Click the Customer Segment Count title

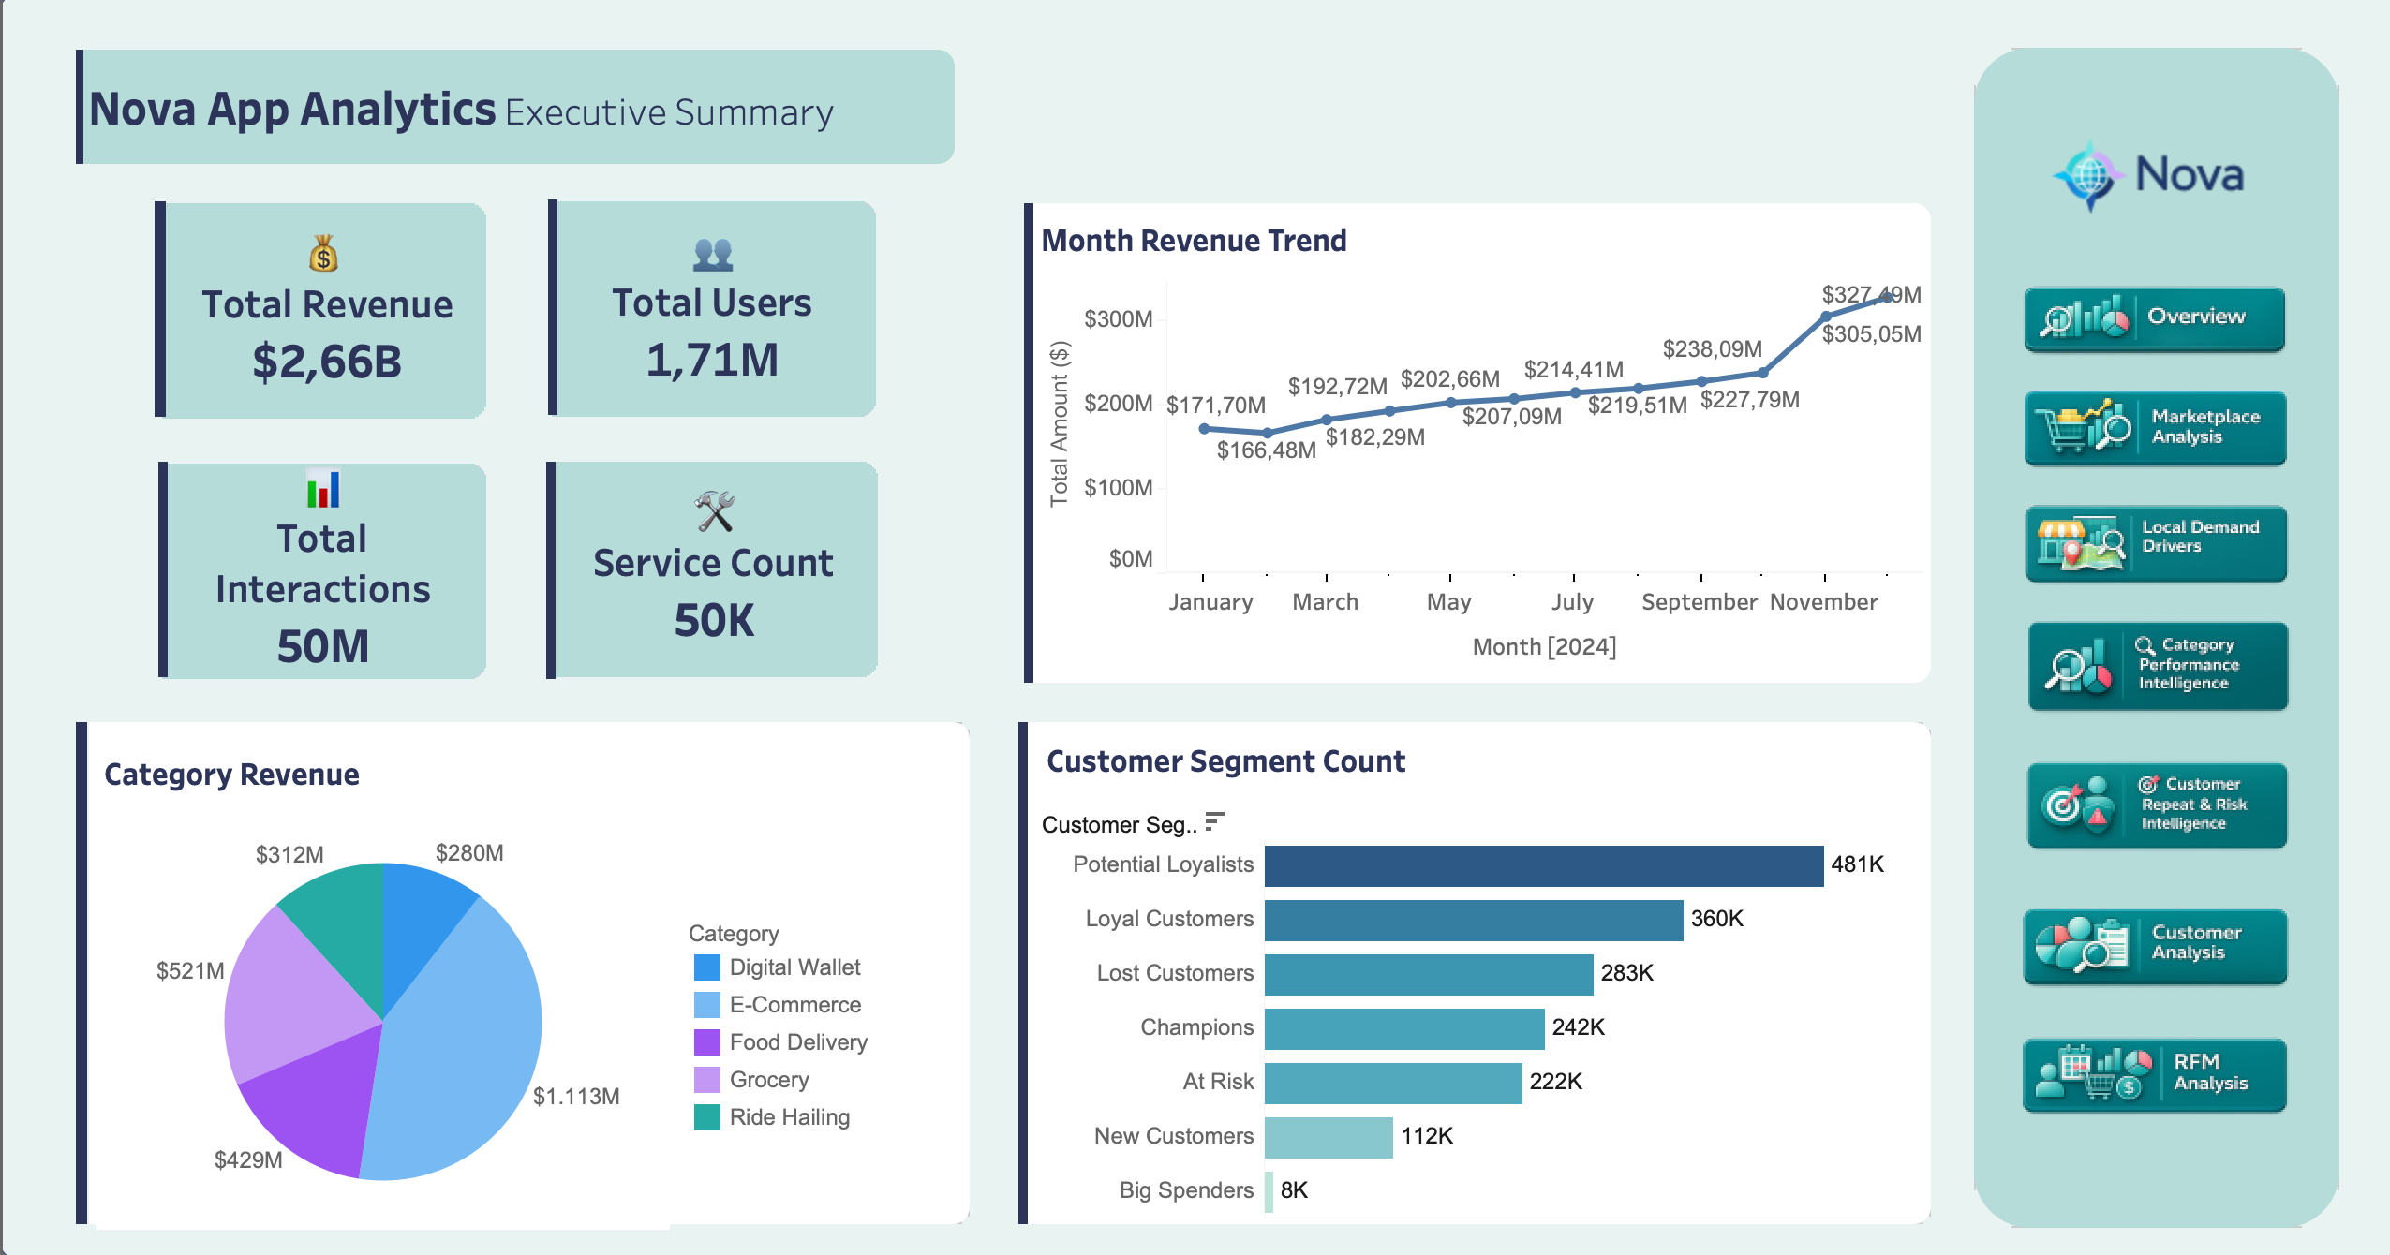tap(1225, 761)
